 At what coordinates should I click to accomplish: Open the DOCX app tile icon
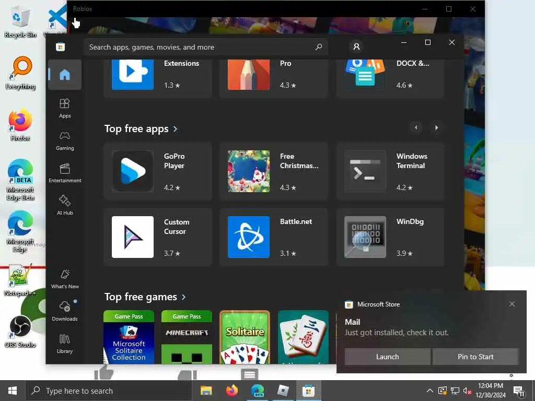[x=365, y=73]
